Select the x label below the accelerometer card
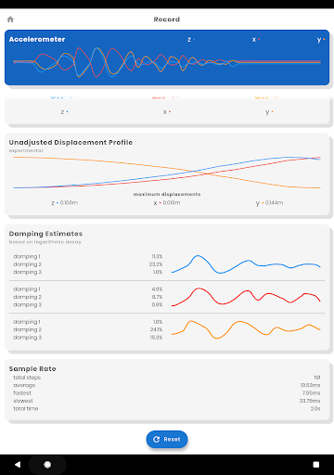The width and height of the screenshot is (334, 475). (x=167, y=112)
